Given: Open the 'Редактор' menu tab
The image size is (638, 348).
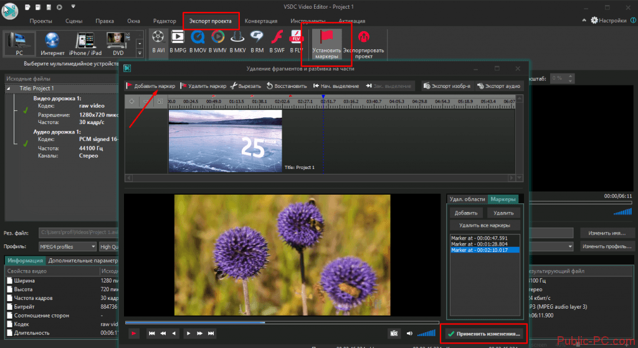Looking at the screenshot, I should [164, 21].
